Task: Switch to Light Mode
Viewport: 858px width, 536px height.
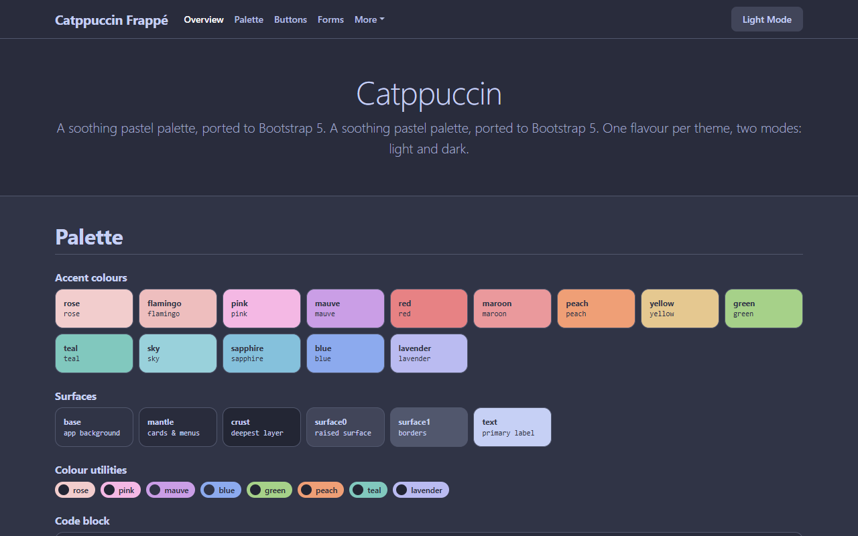Action: click(x=767, y=19)
